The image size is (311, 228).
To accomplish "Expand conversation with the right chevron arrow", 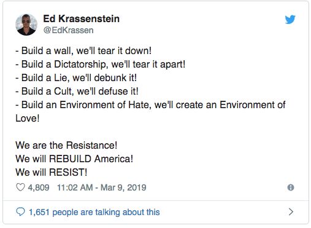I will [x=291, y=212].
